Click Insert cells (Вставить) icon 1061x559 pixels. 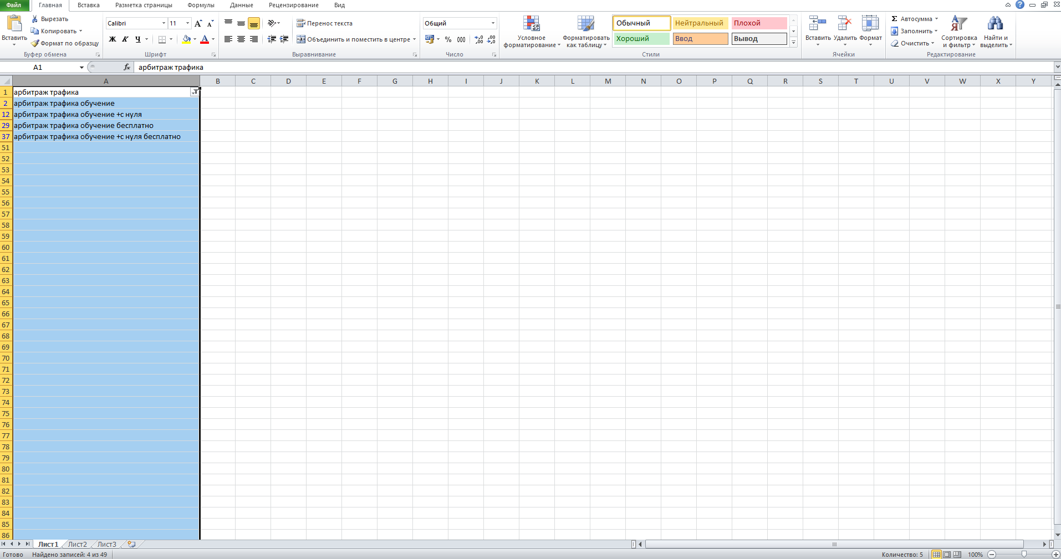point(818,23)
